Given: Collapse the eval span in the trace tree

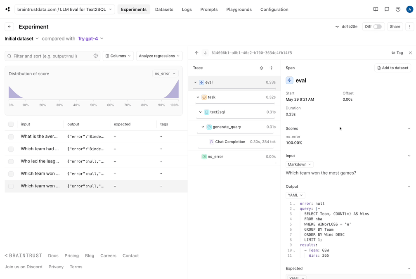Looking at the screenshot, I should pos(195,82).
